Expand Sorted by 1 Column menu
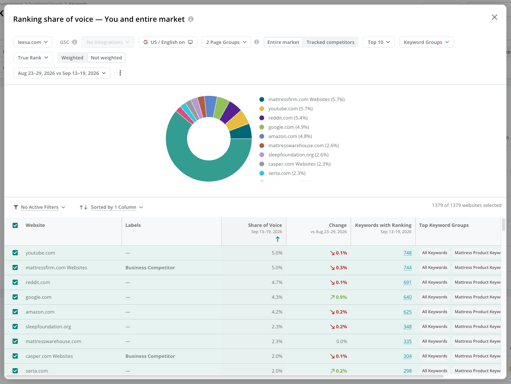 click(117, 207)
